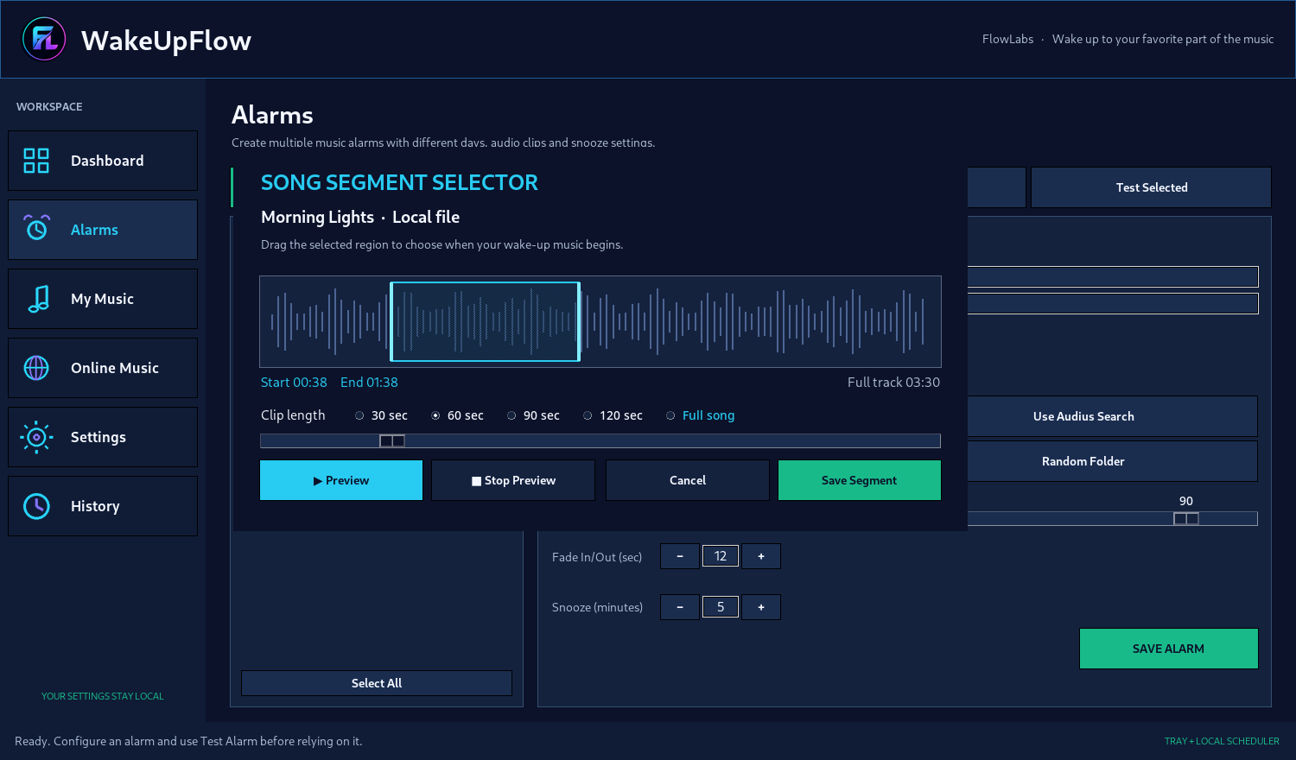Stop the segment preview
Viewport: 1296px width, 760px height.
click(513, 480)
